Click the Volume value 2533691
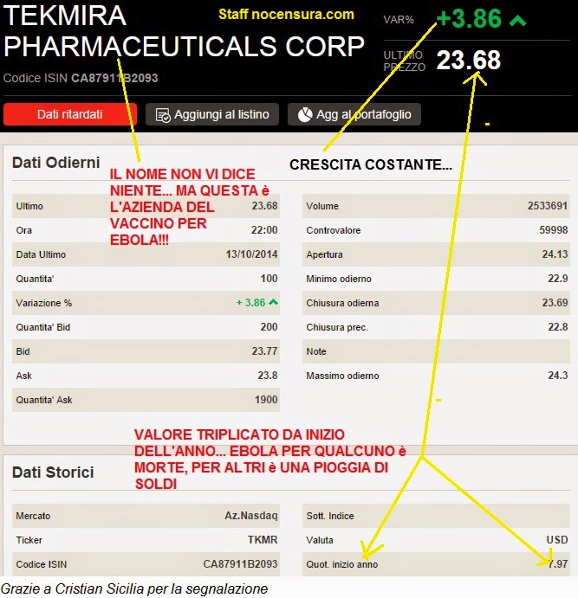 (548, 206)
